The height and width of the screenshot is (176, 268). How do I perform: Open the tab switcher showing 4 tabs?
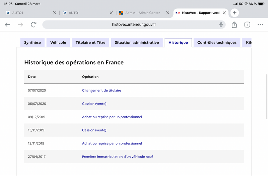(x=247, y=24)
